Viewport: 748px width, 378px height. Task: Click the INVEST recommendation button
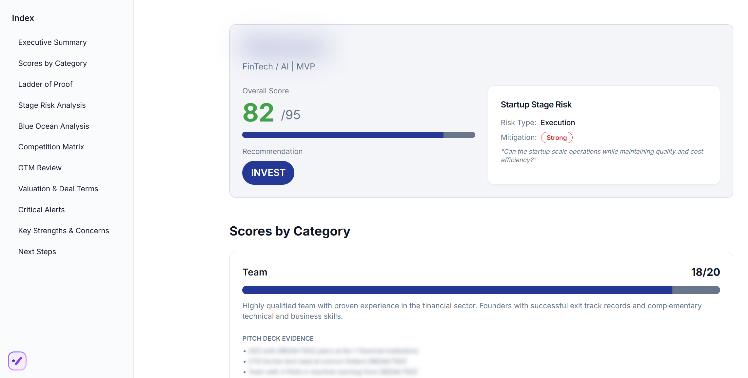[268, 173]
